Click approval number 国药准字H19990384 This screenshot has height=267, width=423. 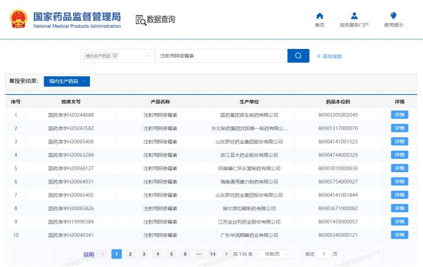coord(71,222)
